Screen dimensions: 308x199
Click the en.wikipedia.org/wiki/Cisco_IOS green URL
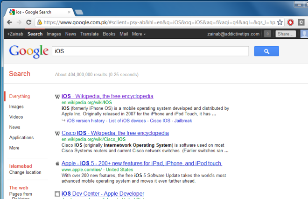pyautogui.click(x=93, y=139)
